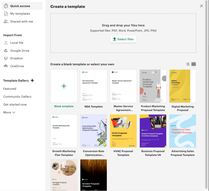Click the upload arrow in Select files
209x191 pixels.
pos(114,39)
